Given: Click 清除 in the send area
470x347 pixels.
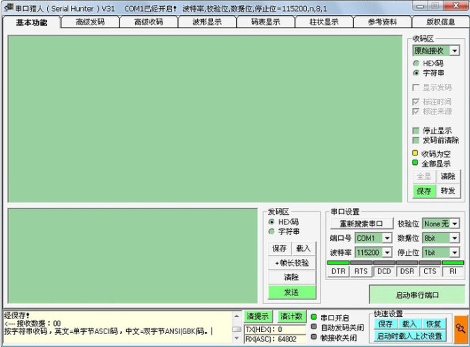Looking at the screenshot, I should pos(292,277).
